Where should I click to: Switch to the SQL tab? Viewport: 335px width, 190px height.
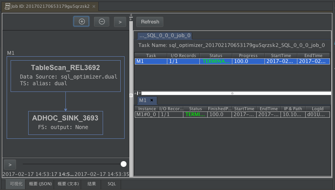112,184
